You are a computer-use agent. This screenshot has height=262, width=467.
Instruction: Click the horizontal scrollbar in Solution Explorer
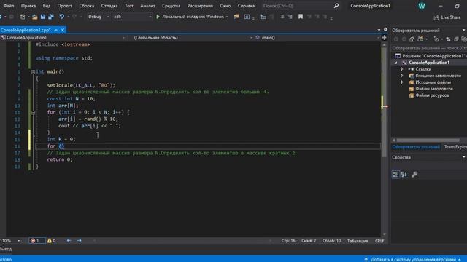coord(428,140)
